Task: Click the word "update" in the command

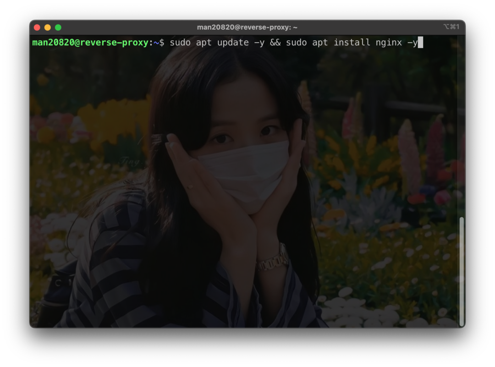Action: 233,42
